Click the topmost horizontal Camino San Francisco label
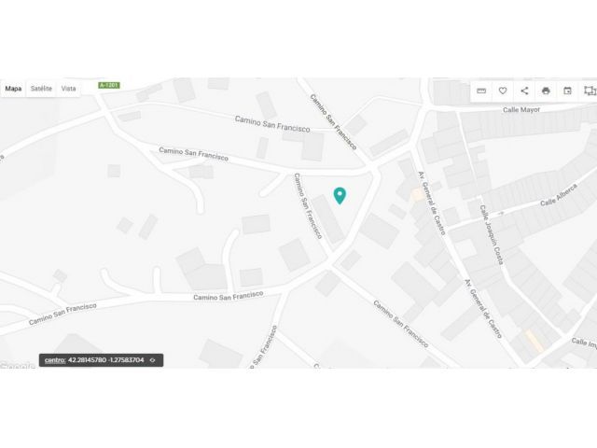 tap(272, 124)
